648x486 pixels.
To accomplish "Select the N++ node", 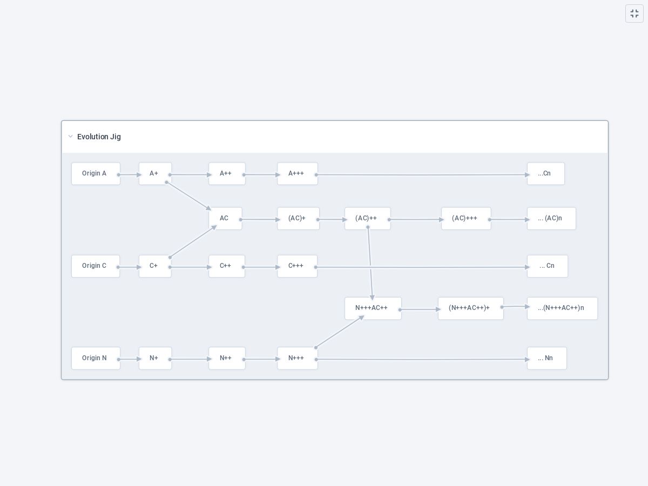I will coord(227,359).
